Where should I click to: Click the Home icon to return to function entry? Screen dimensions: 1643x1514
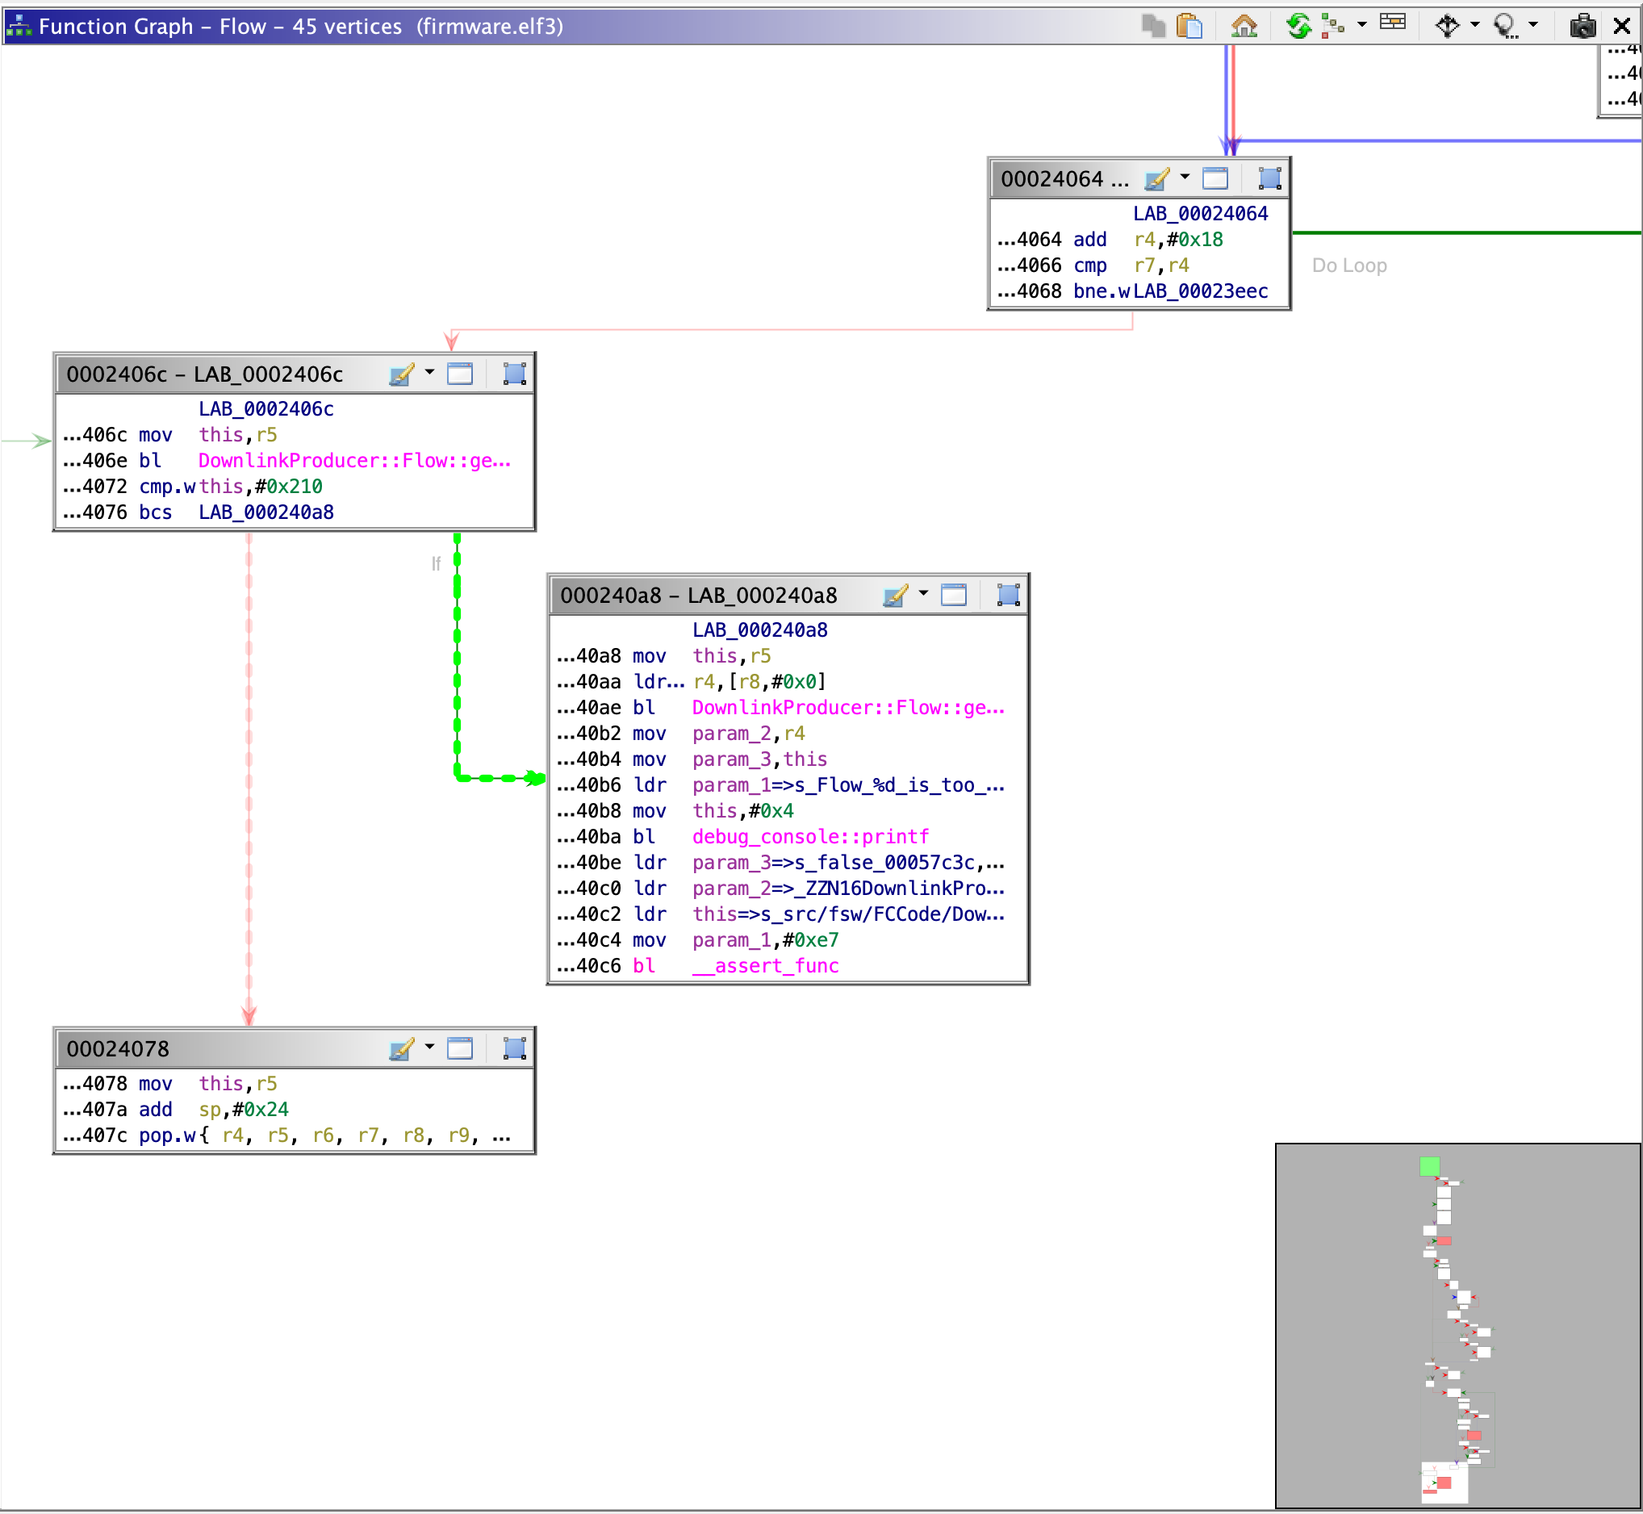point(1245,25)
